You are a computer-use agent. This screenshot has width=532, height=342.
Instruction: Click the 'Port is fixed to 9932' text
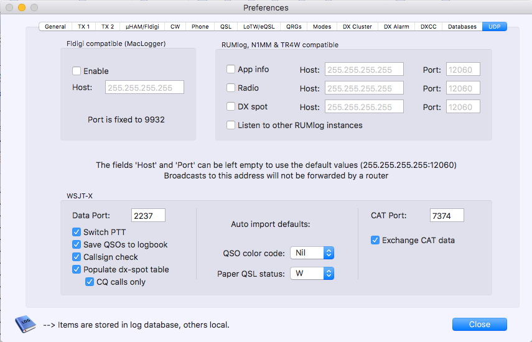pyautogui.click(x=126, y=119)
